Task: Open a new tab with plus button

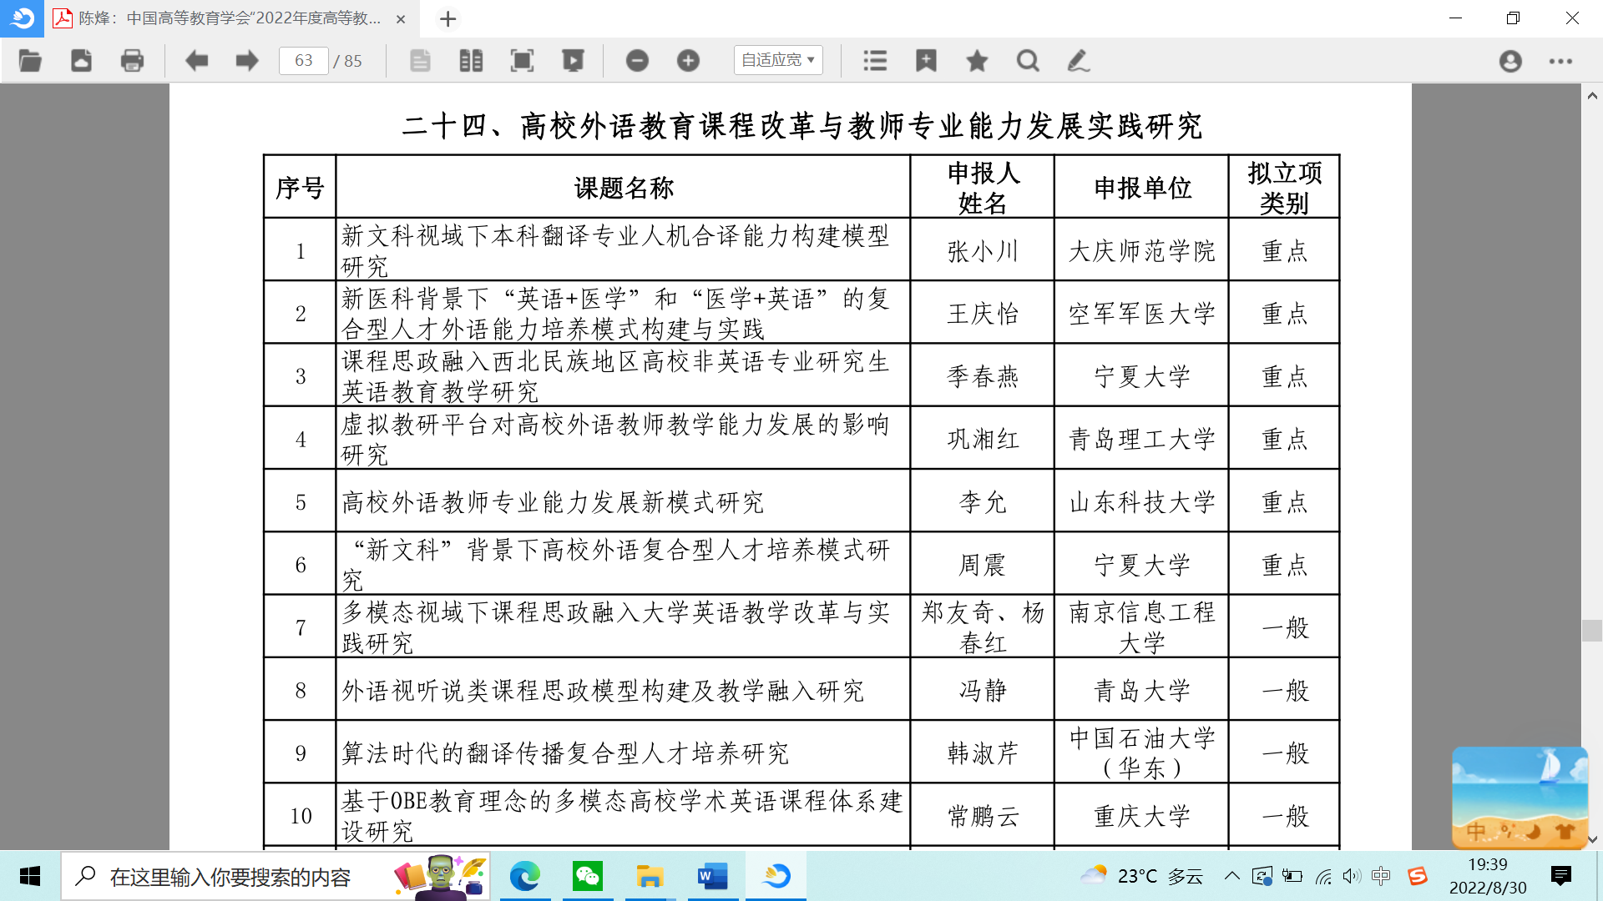Action: tap(448, 18)
